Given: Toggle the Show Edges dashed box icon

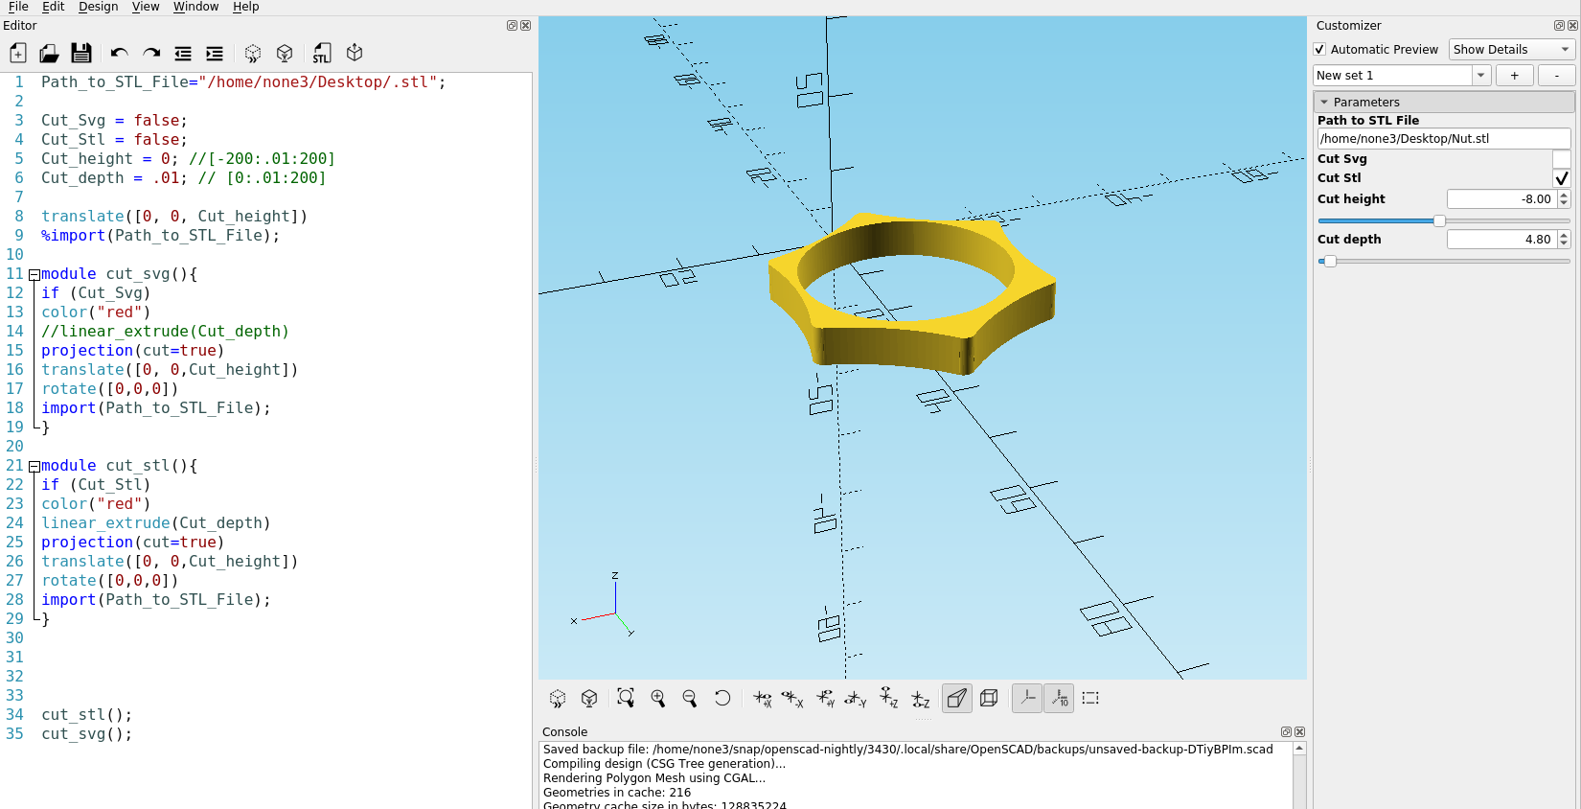Looking at the screenshot, I should coord(1090,698).
